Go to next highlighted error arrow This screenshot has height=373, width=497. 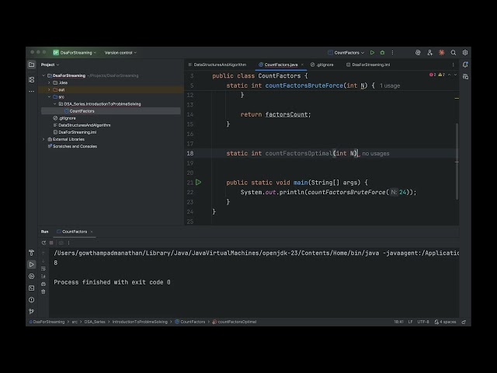point(456,75)
